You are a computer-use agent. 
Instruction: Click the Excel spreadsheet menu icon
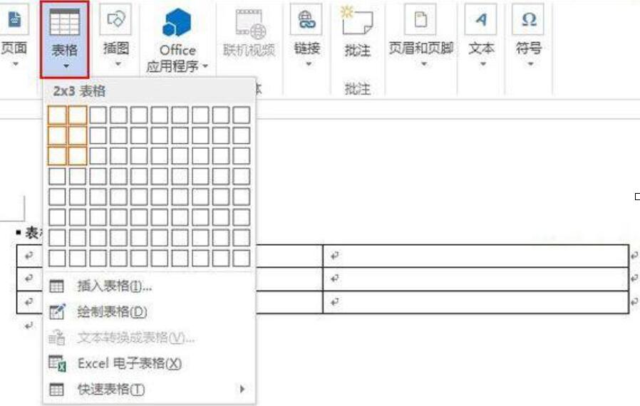coord(57,363)
